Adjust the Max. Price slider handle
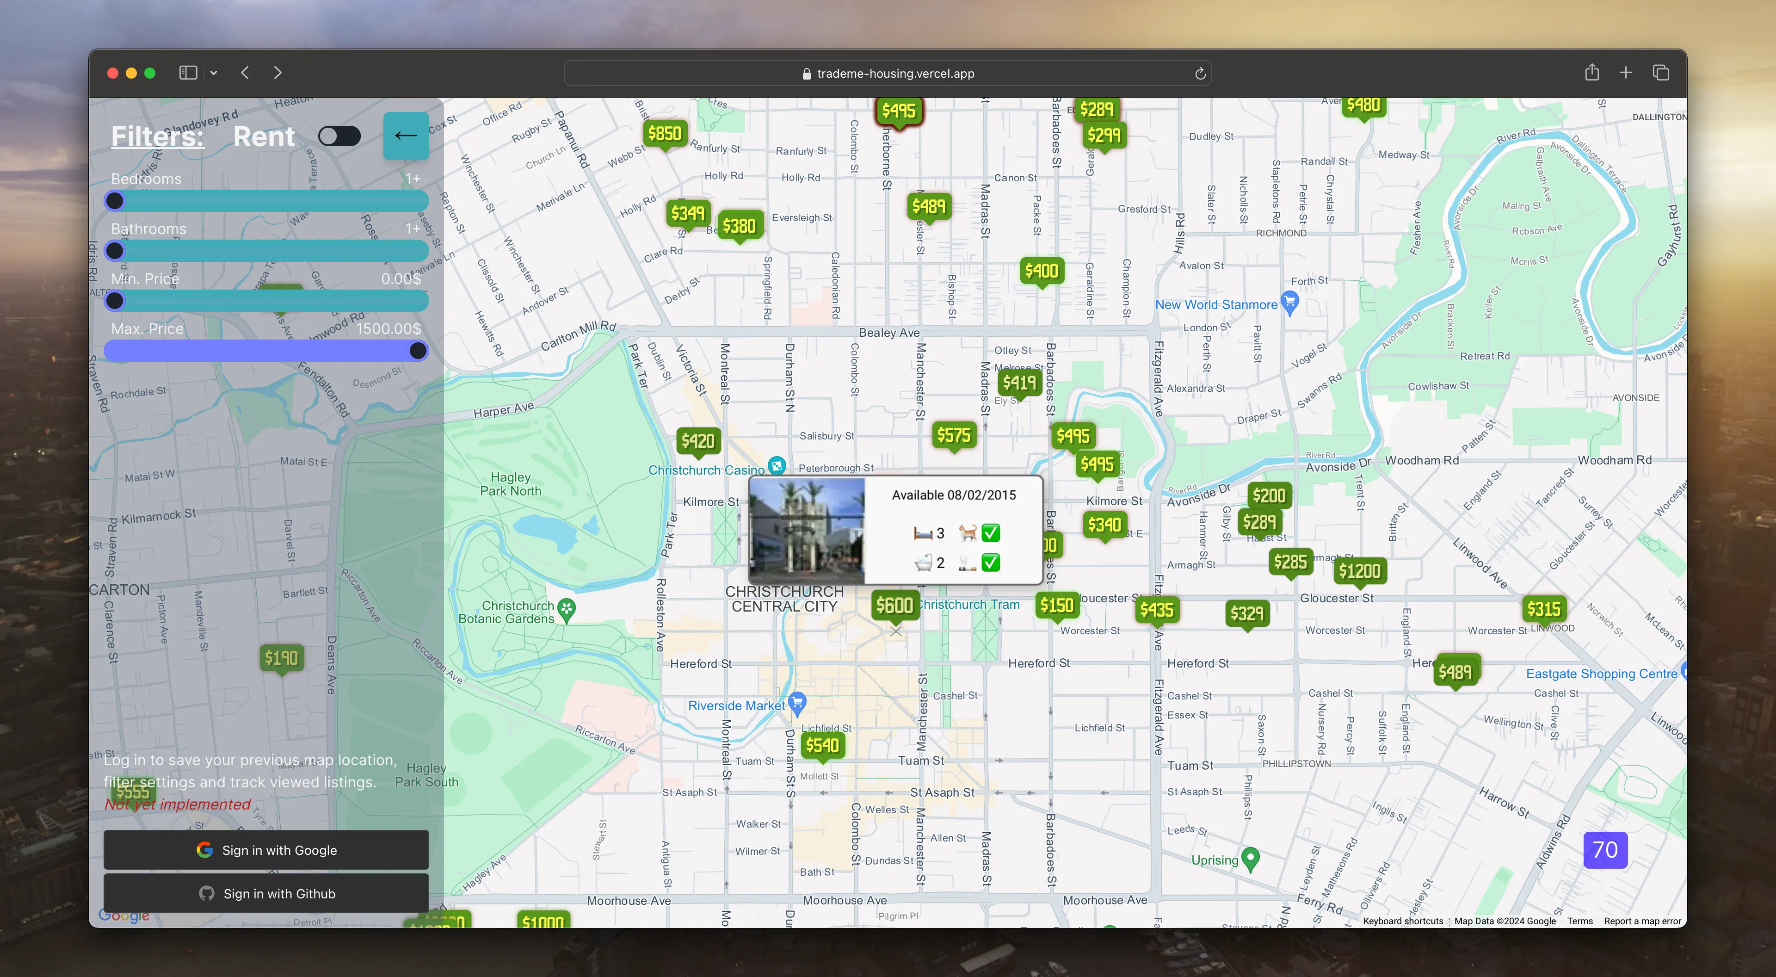 pyautogui.click(x=418, y=351)
